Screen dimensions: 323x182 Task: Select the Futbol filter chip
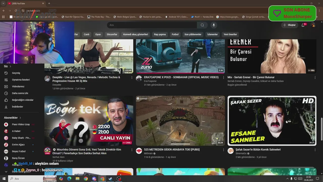(175, 34)
